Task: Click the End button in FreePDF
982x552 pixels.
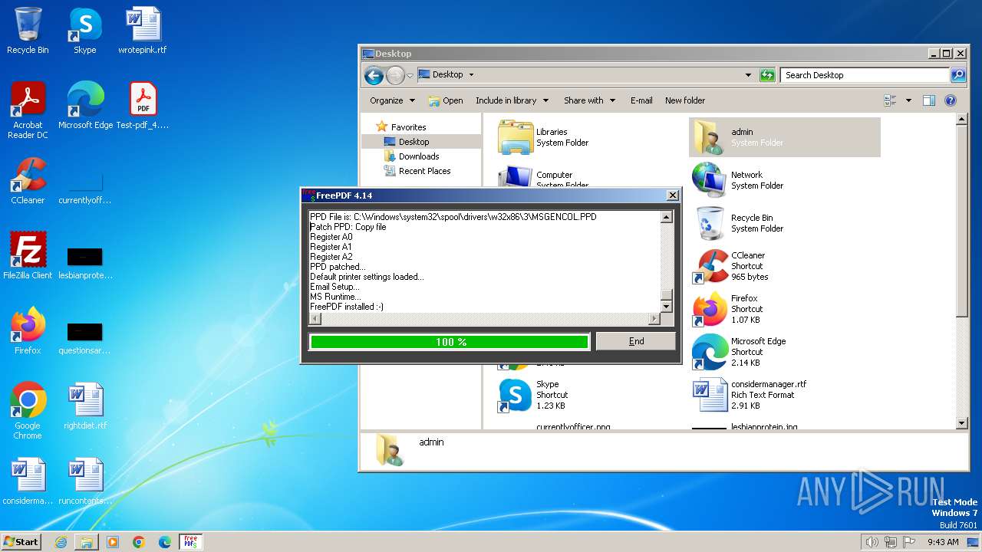Action: (636, 342)
